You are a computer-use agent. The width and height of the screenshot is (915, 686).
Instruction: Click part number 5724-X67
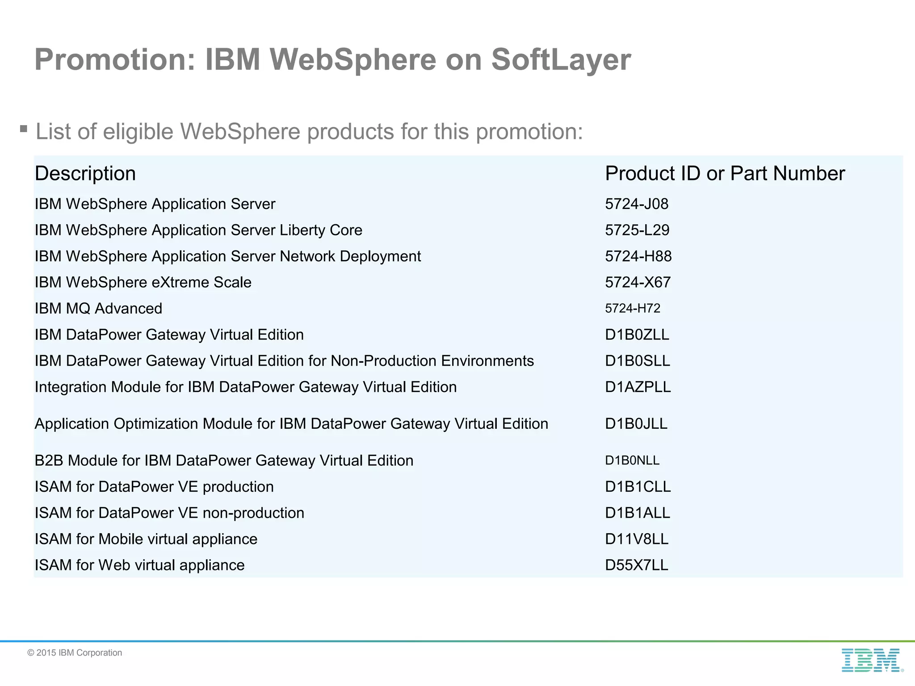pos(638,282)
